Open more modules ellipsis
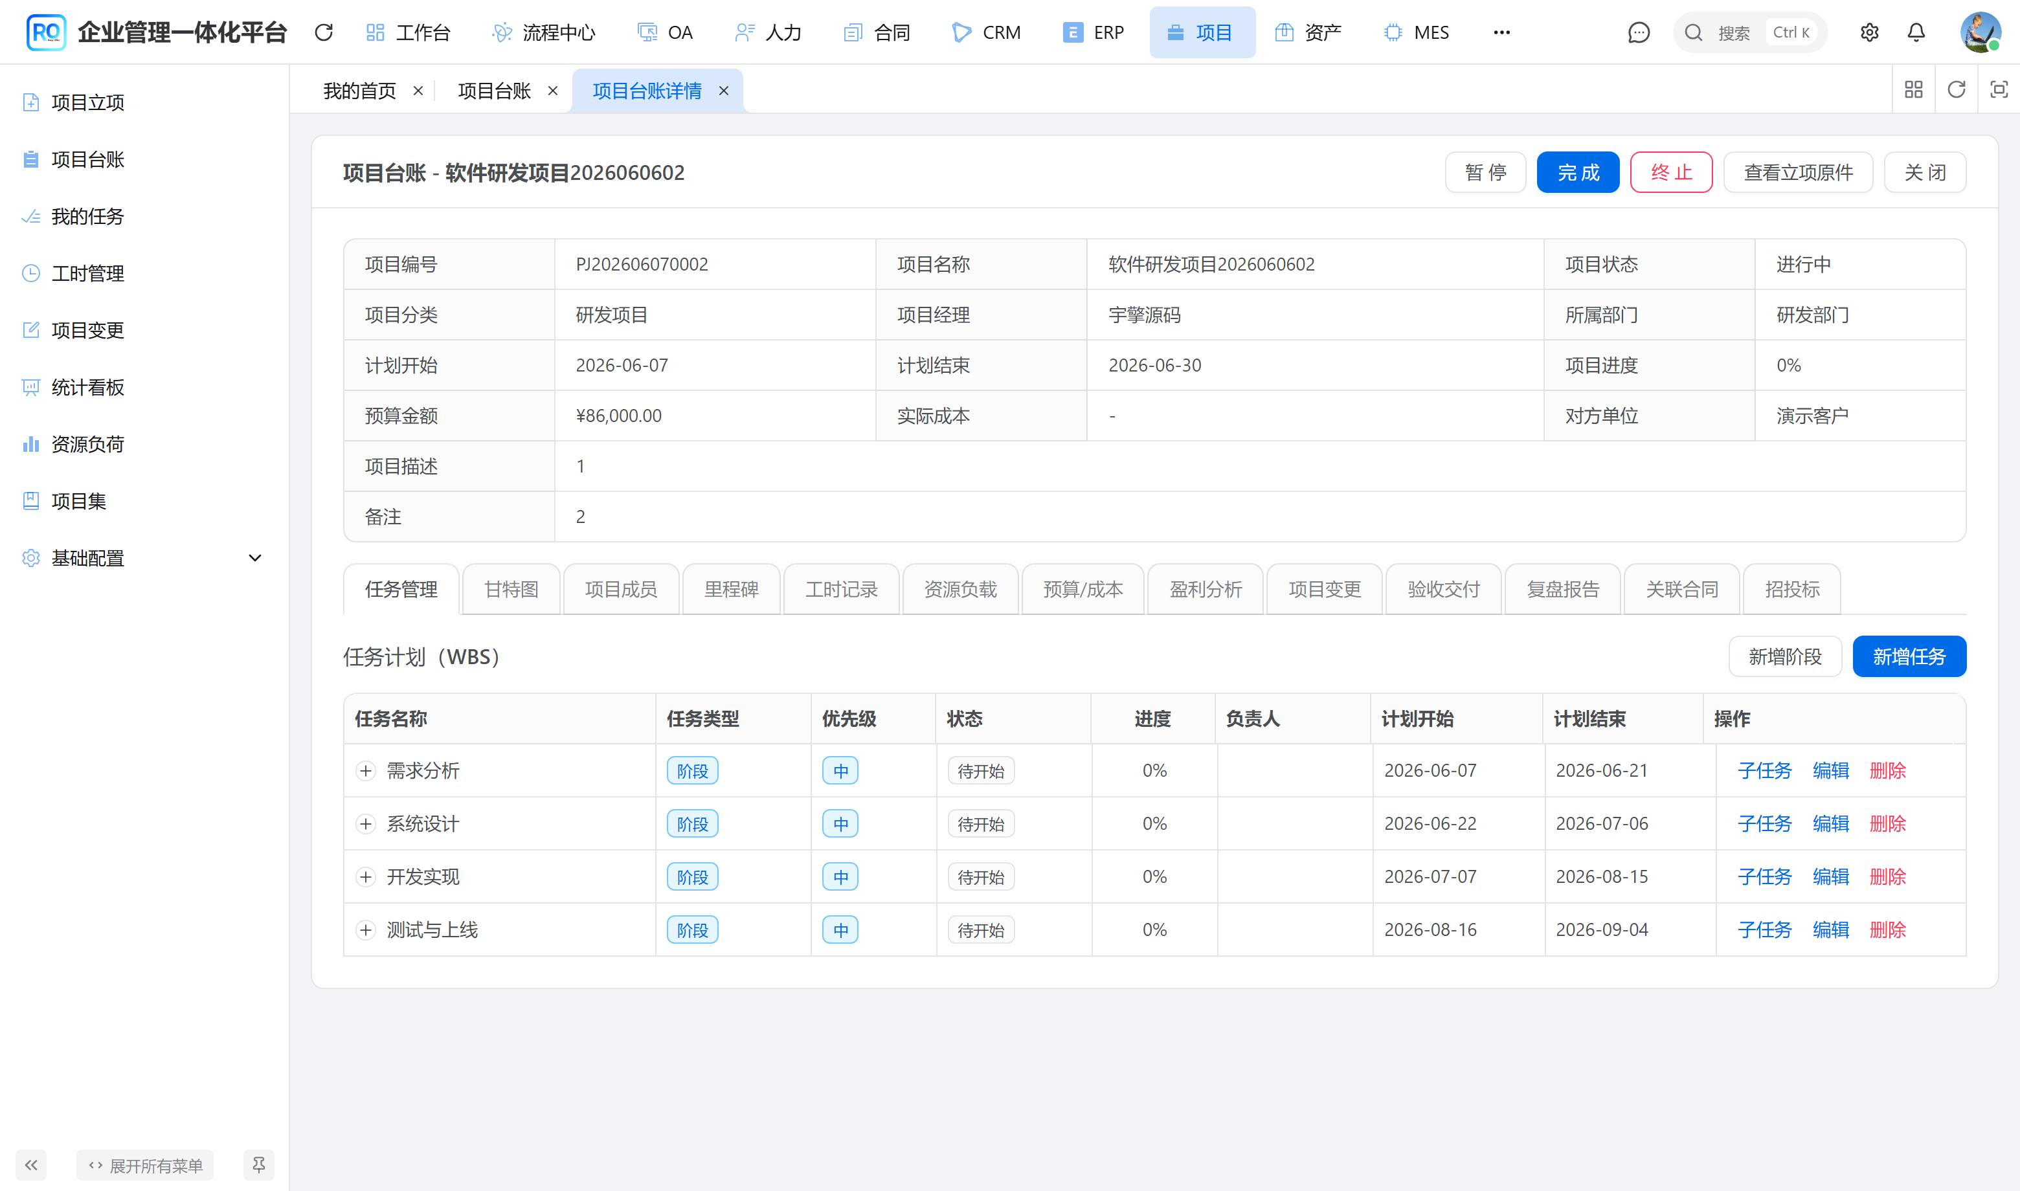Image resolution: width=2020 pixels, height=1191 pixels. point(1501,32)
